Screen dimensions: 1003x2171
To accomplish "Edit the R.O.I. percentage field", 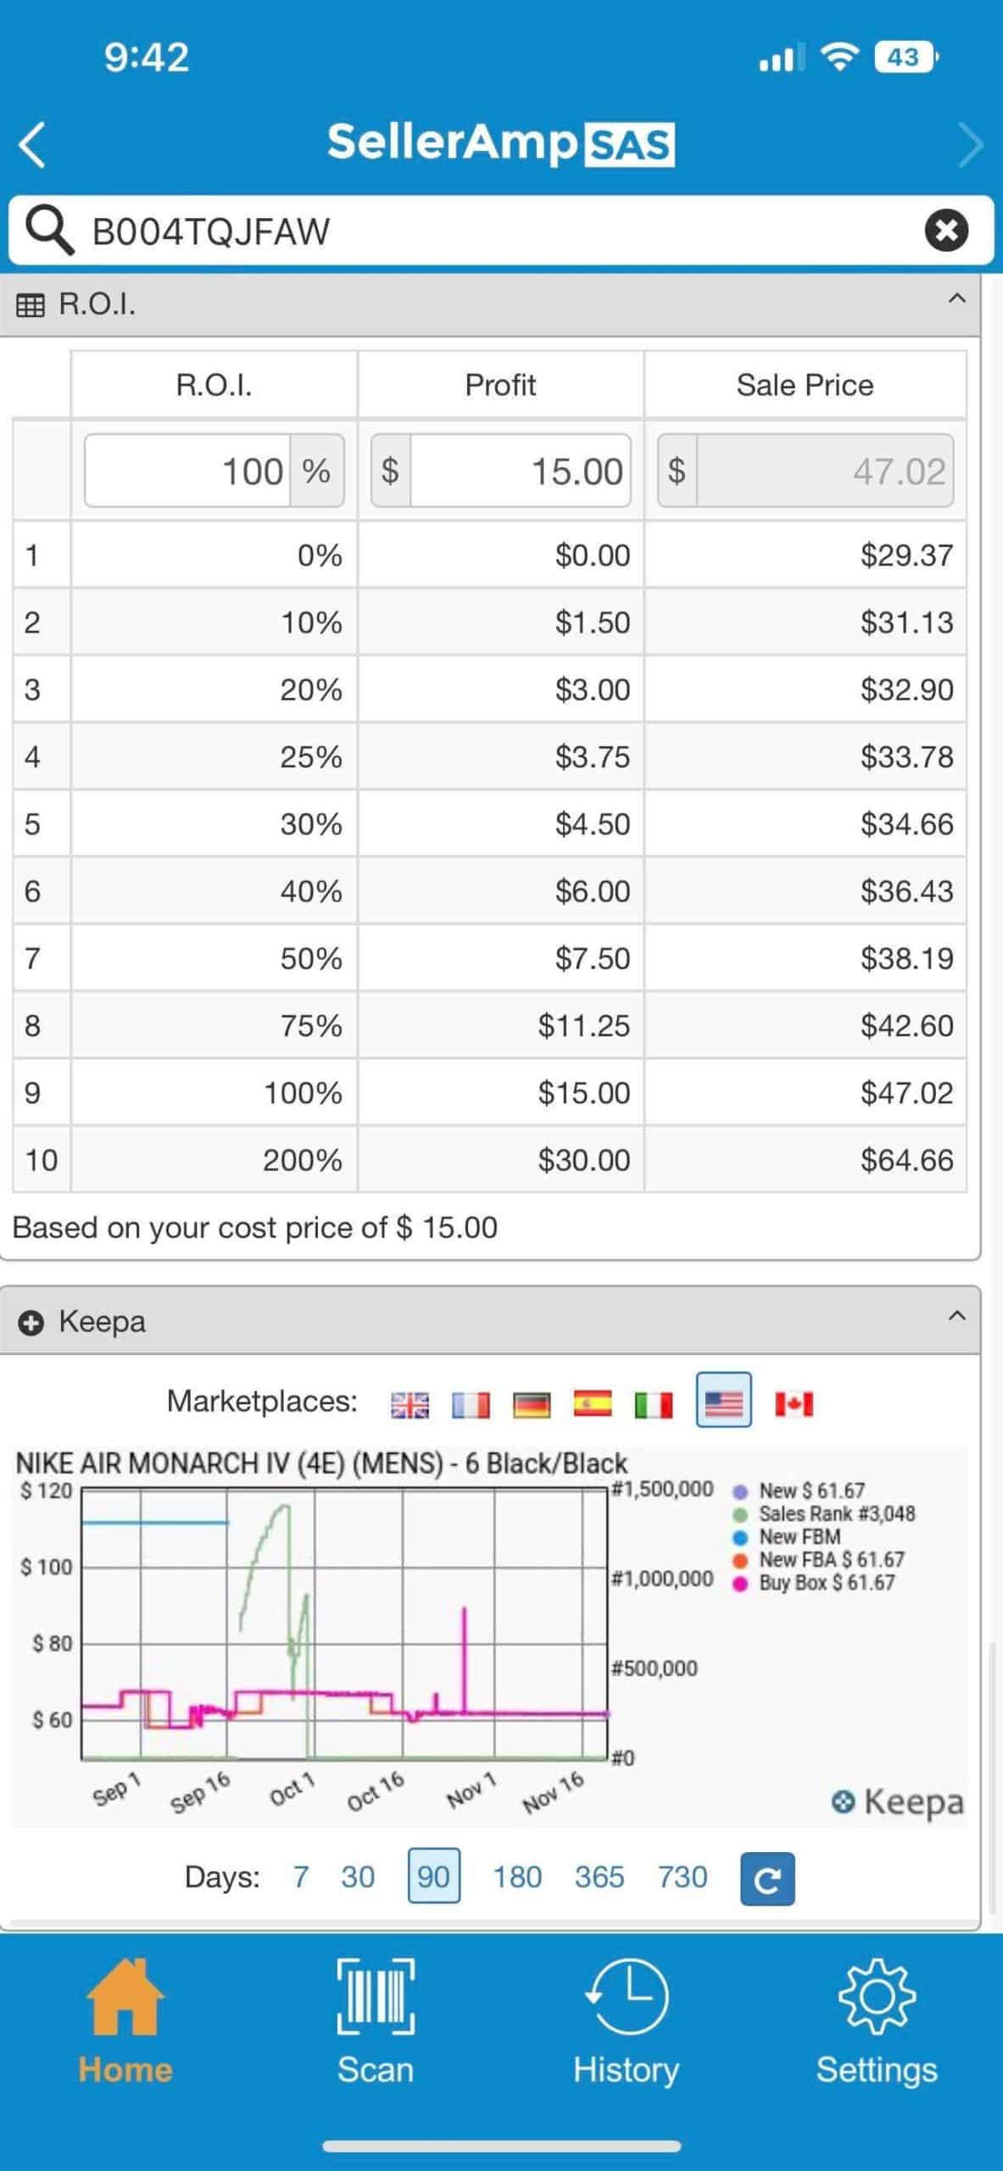I will pyautogui.click(x=188, y=471).
